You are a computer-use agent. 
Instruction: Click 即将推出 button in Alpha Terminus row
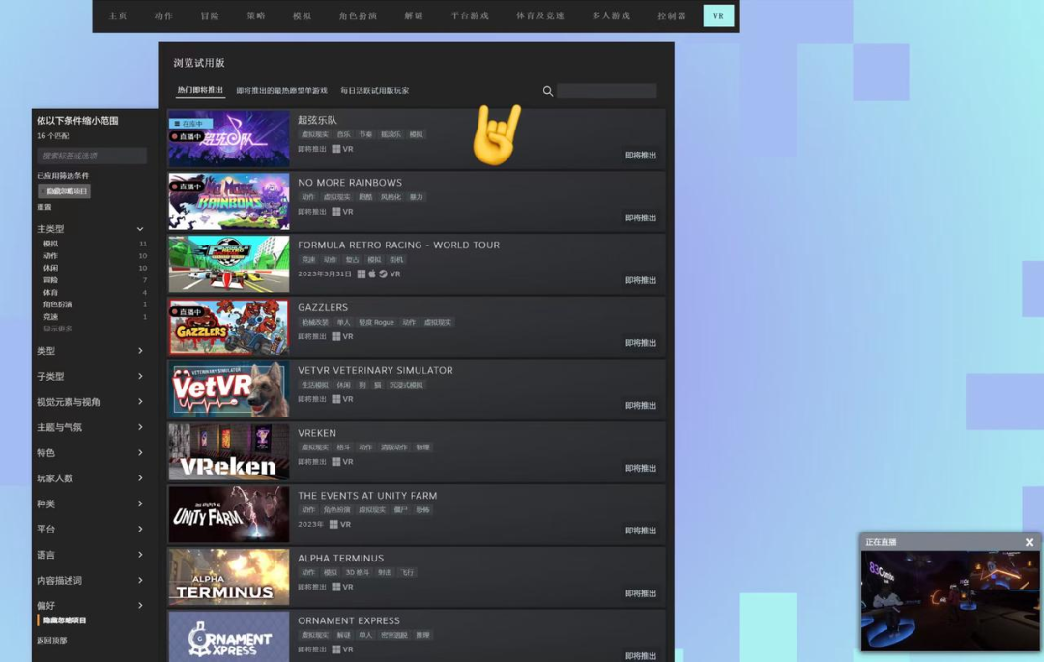coord(641,593)
